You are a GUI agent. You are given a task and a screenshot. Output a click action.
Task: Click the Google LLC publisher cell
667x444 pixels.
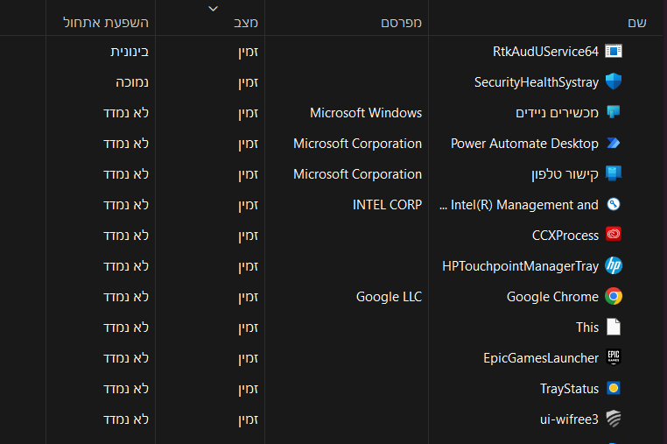click(389, 297)
